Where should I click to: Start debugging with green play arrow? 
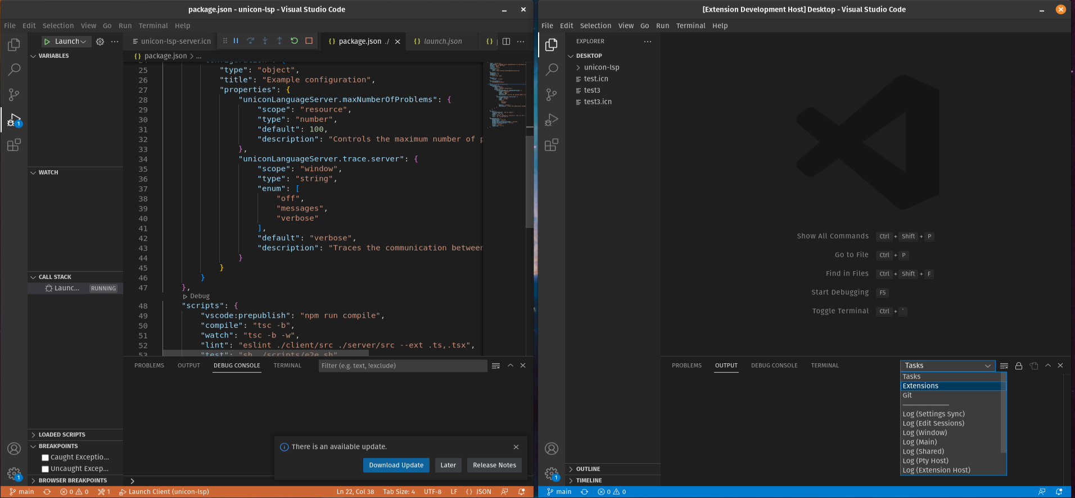click(x=47, y=42)
